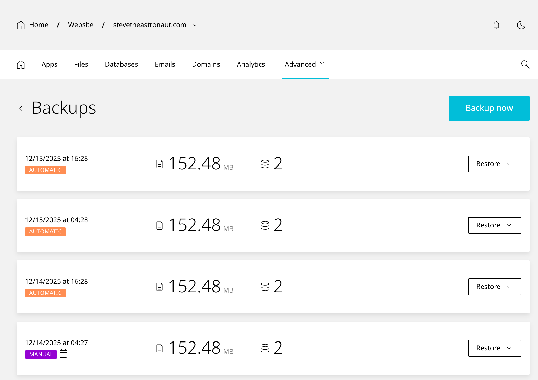Switch to the Databases tab

(121, 64)
